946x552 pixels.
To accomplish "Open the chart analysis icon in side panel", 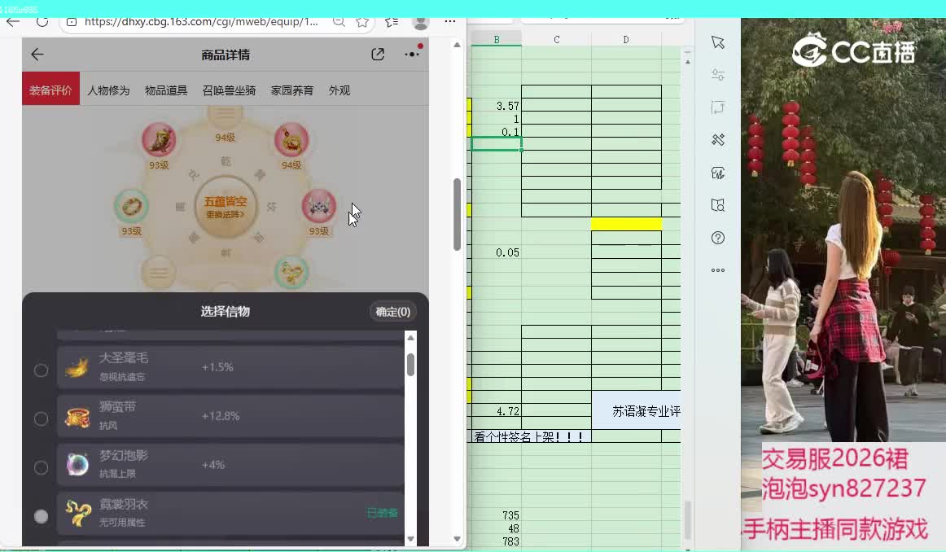I will 717,173.
